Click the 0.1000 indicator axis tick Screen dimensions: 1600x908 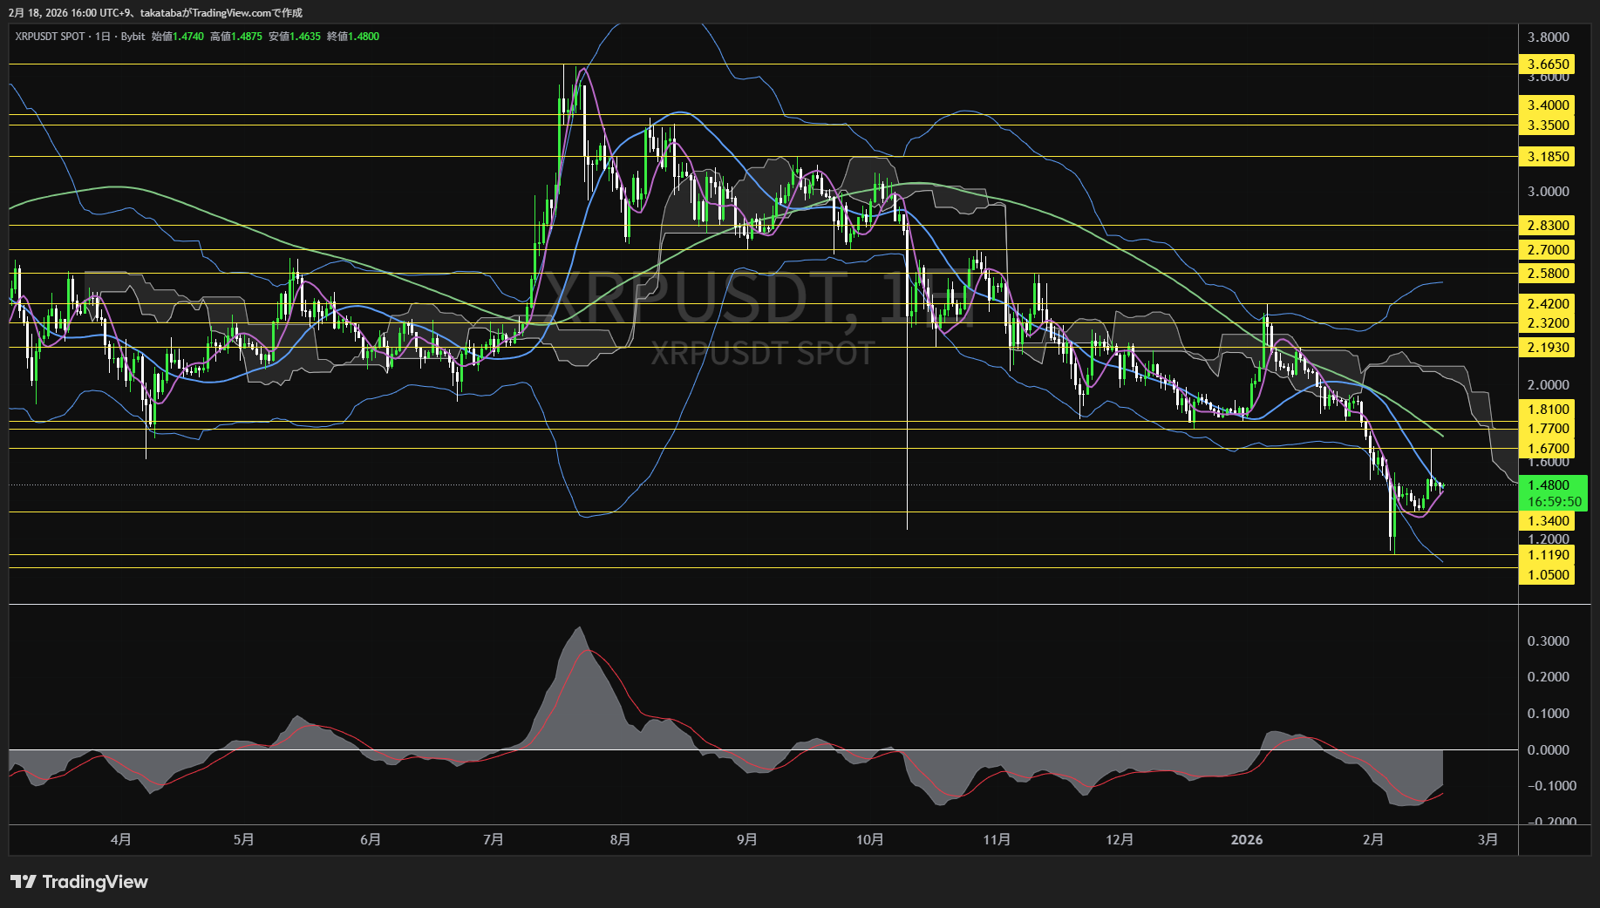pos(1548,713)
